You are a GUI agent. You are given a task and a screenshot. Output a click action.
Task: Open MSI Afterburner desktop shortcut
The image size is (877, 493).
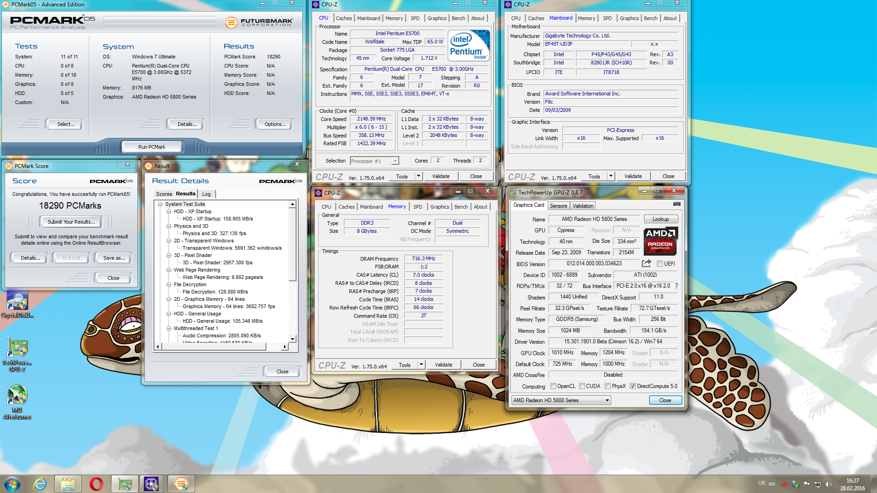click(x=17, y=402)
